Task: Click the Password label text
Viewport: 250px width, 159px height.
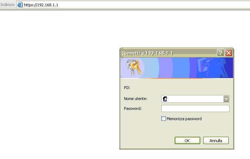Action: [133, 108]
